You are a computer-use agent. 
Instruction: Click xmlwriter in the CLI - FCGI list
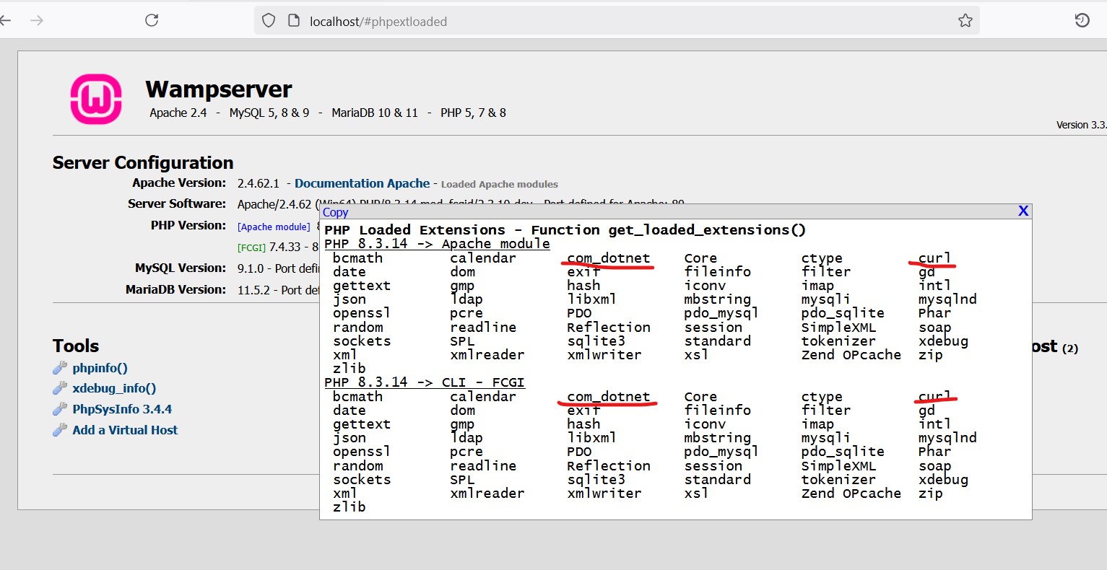604,494
